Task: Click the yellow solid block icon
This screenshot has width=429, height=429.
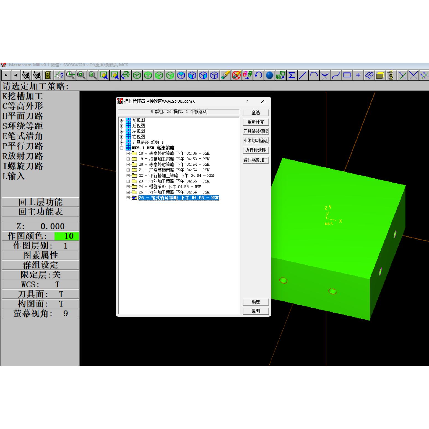Action: [x=380, y=75]
